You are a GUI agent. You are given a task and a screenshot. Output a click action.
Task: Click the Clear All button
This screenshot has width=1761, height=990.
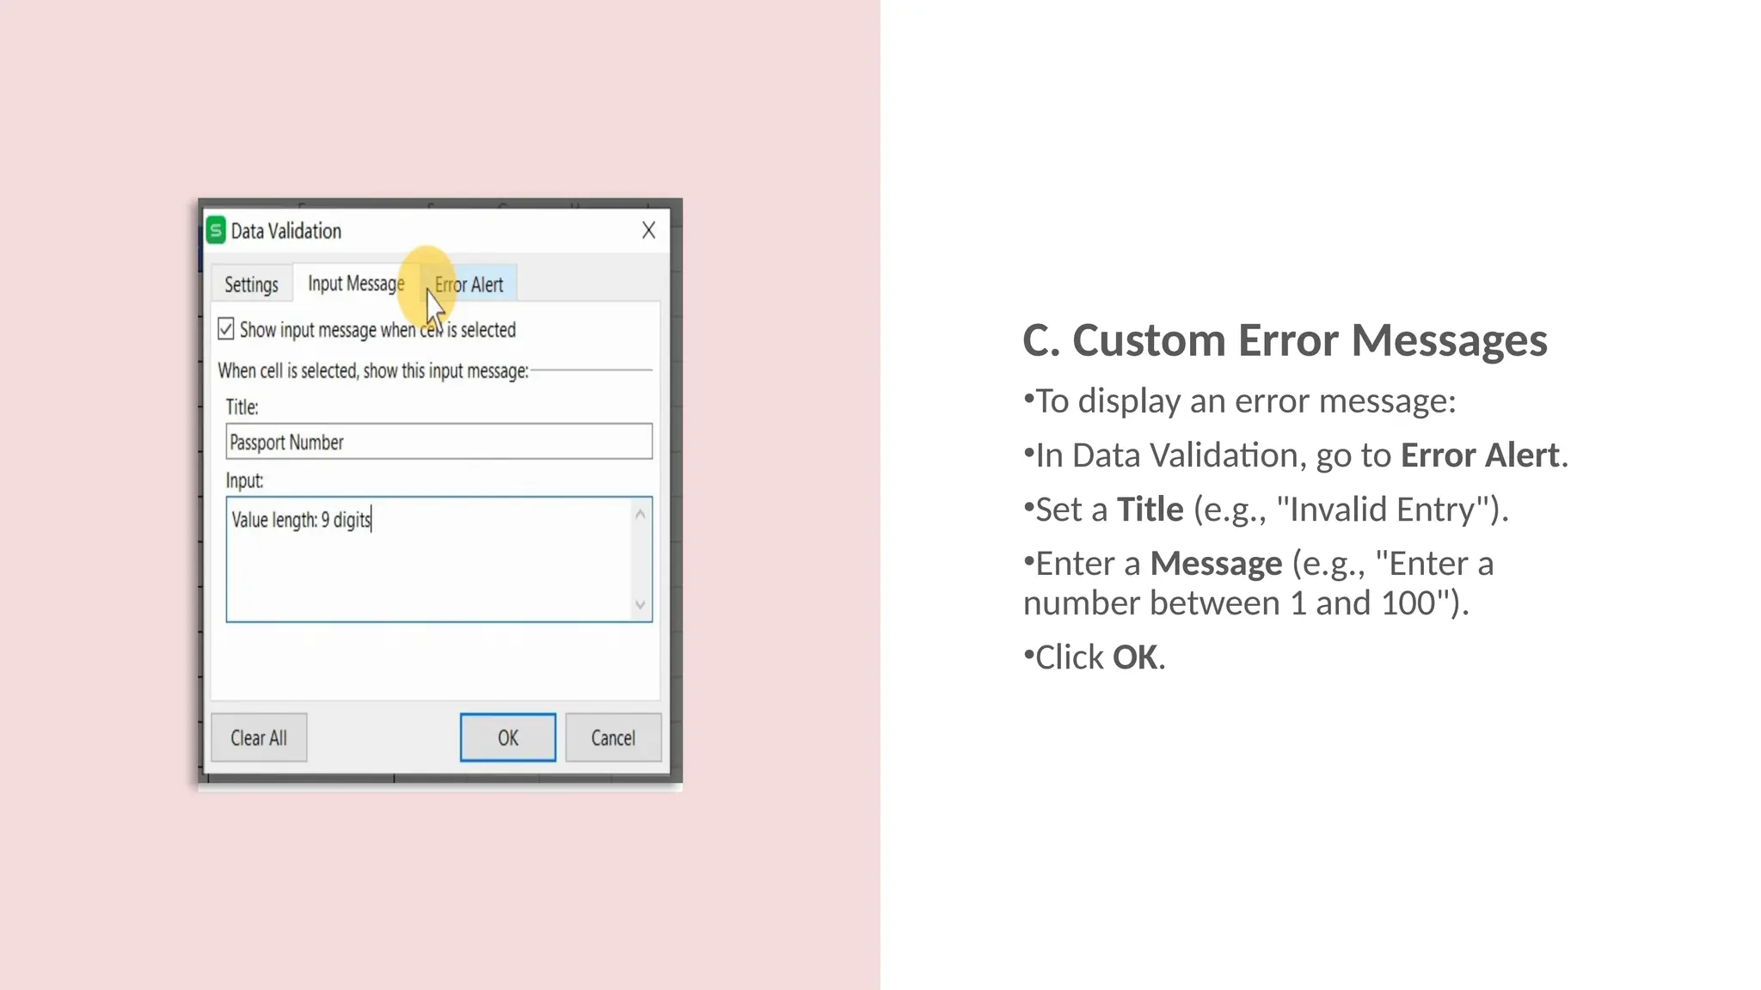pos(259,737)
